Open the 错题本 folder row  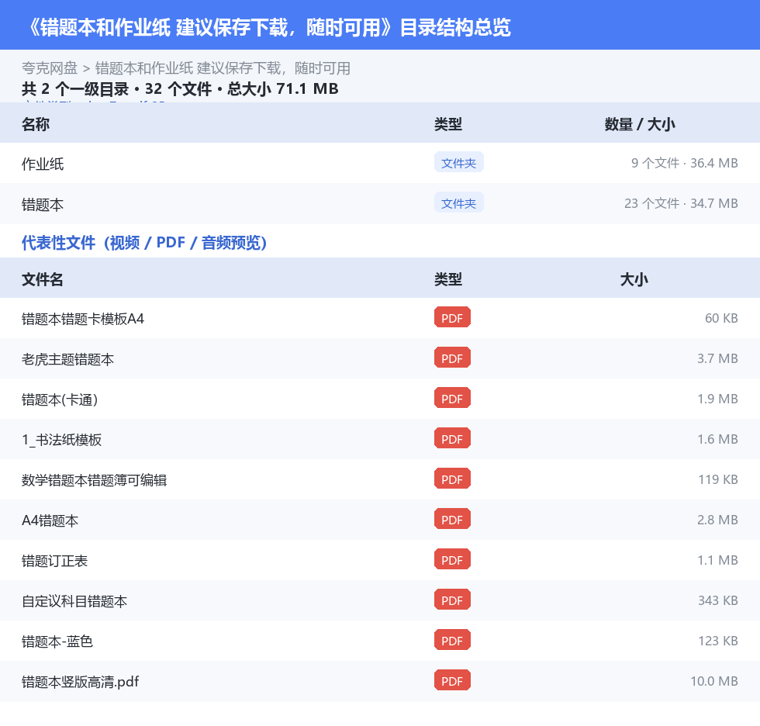click(380, 203)
